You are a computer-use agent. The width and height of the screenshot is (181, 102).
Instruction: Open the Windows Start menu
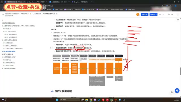(57, 100)
